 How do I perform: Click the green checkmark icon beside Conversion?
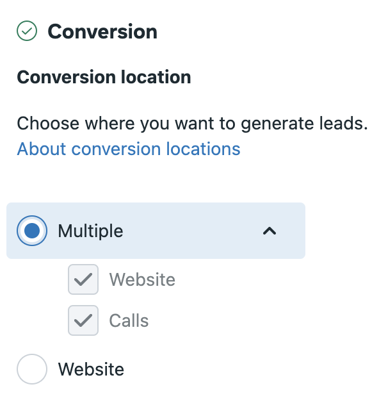pyautogui.click(x=27, y=31)
